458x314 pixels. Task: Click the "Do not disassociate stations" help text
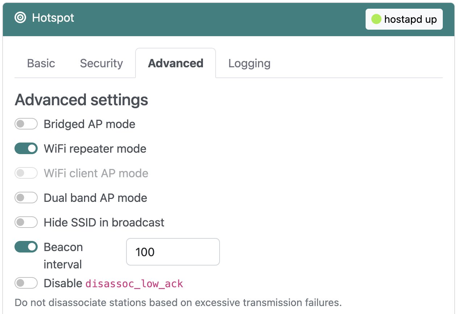point(178,302)
